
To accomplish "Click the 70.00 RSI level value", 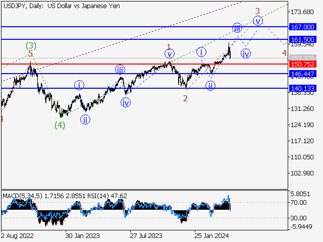I will coord(298,203).
